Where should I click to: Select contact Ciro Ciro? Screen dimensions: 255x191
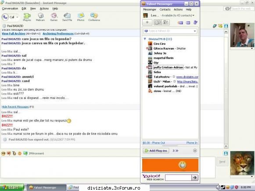[x=159, y=44]
